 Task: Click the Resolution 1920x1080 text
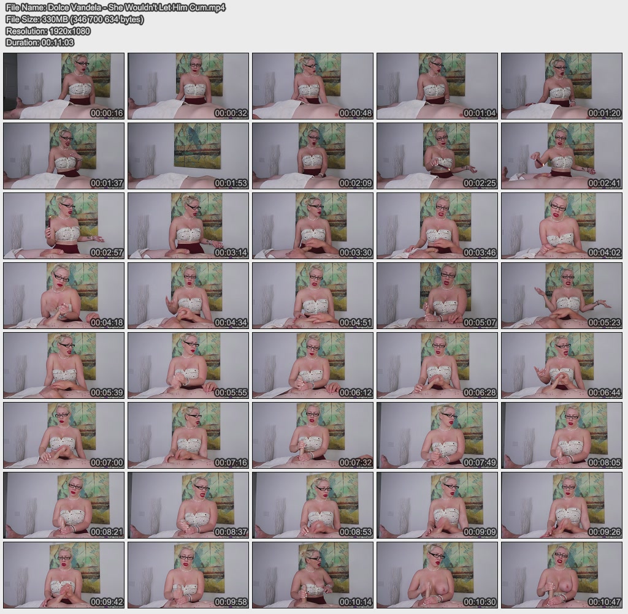point(48,31)
